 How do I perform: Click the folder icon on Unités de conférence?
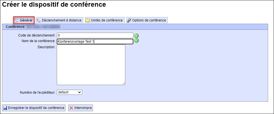click(x=88, y=20)
